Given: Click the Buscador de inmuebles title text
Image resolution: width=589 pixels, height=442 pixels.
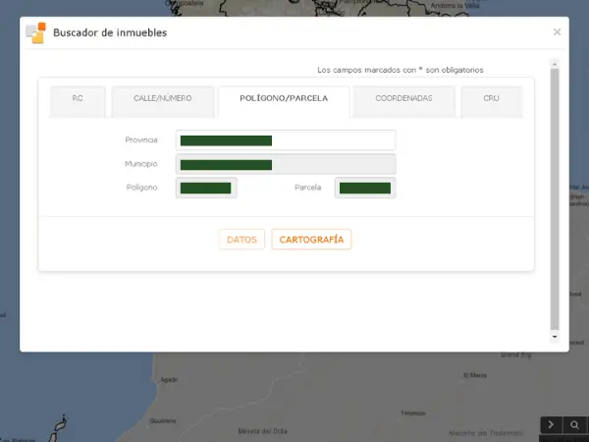Looking at the screenshot, I should (110, 32).
